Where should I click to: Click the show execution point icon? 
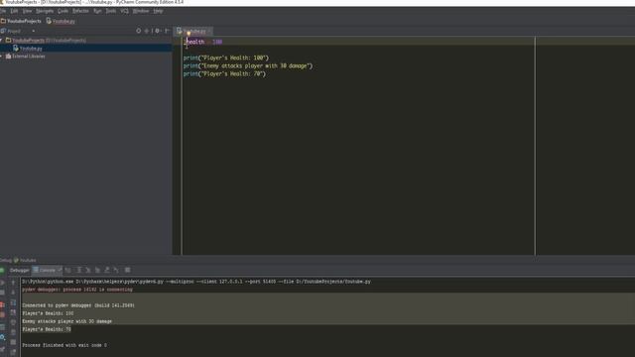(x=68, y=270)
